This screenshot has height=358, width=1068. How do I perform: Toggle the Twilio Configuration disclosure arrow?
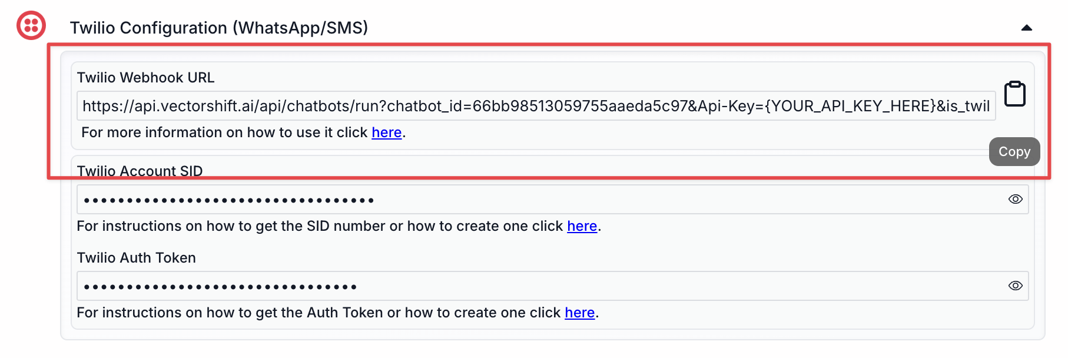point(1026,28)
